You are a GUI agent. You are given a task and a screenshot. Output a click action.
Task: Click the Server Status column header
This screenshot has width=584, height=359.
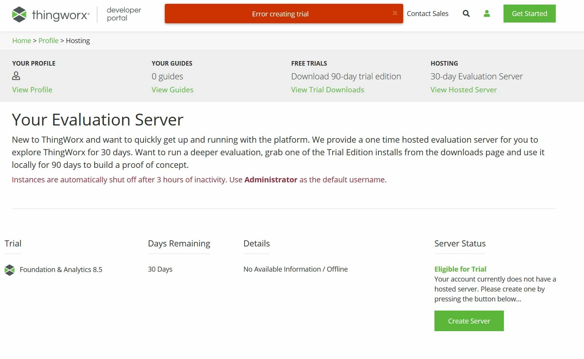(x=460, y=243)
